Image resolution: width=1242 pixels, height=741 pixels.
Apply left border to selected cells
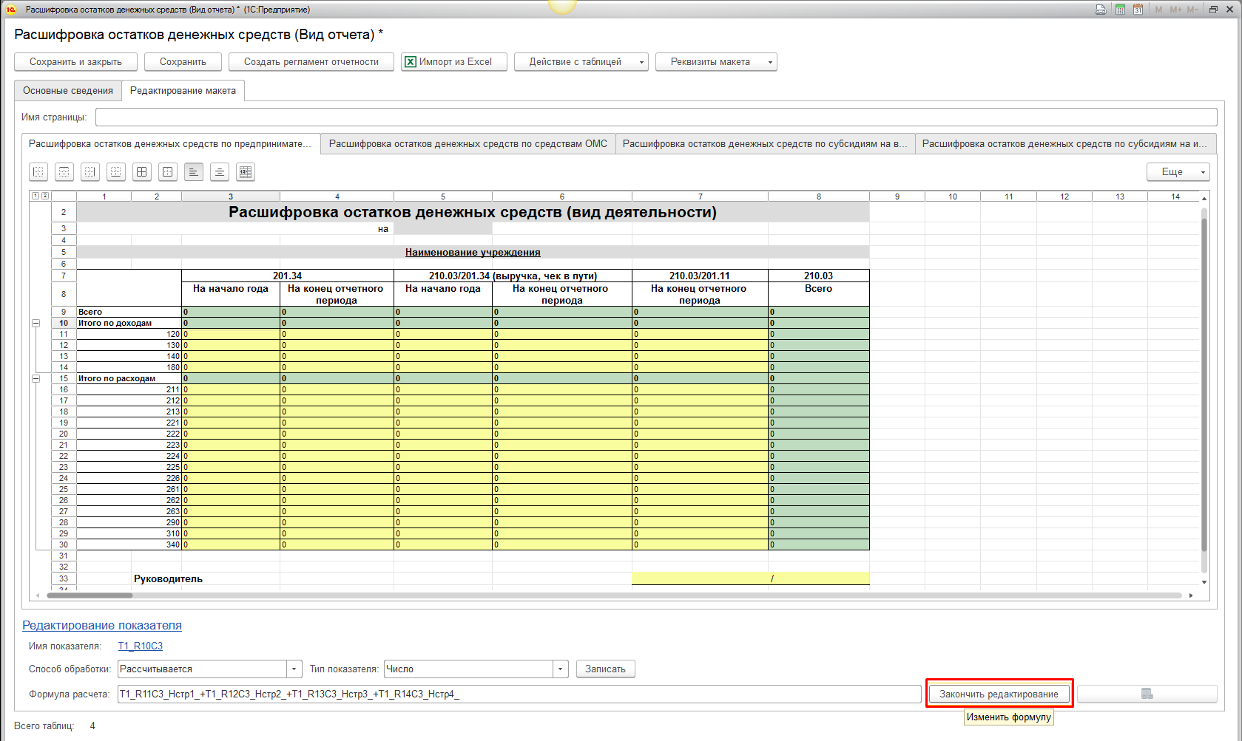coord(38,172)
